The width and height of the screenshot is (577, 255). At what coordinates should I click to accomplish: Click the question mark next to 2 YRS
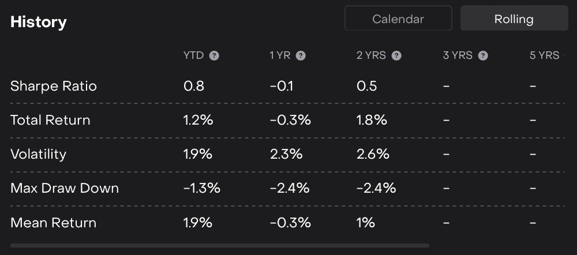click(x=396, y=56)
